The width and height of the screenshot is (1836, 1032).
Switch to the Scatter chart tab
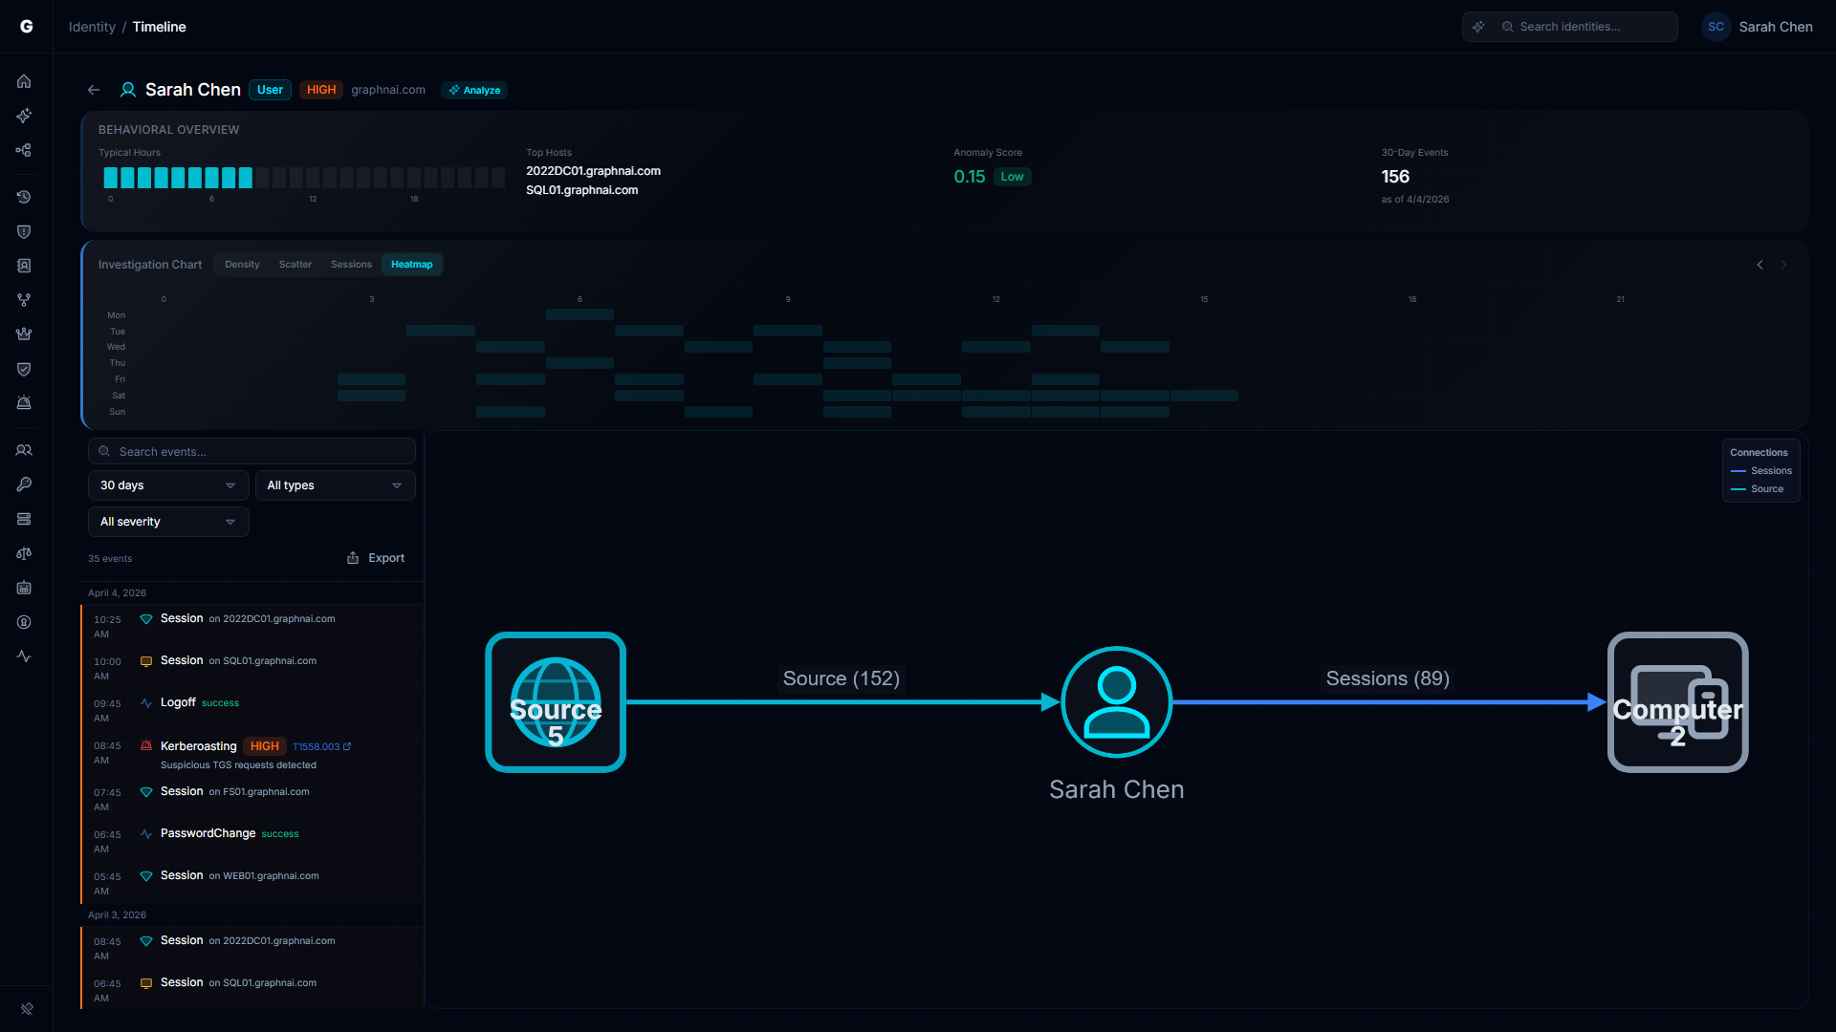point(295,264)
